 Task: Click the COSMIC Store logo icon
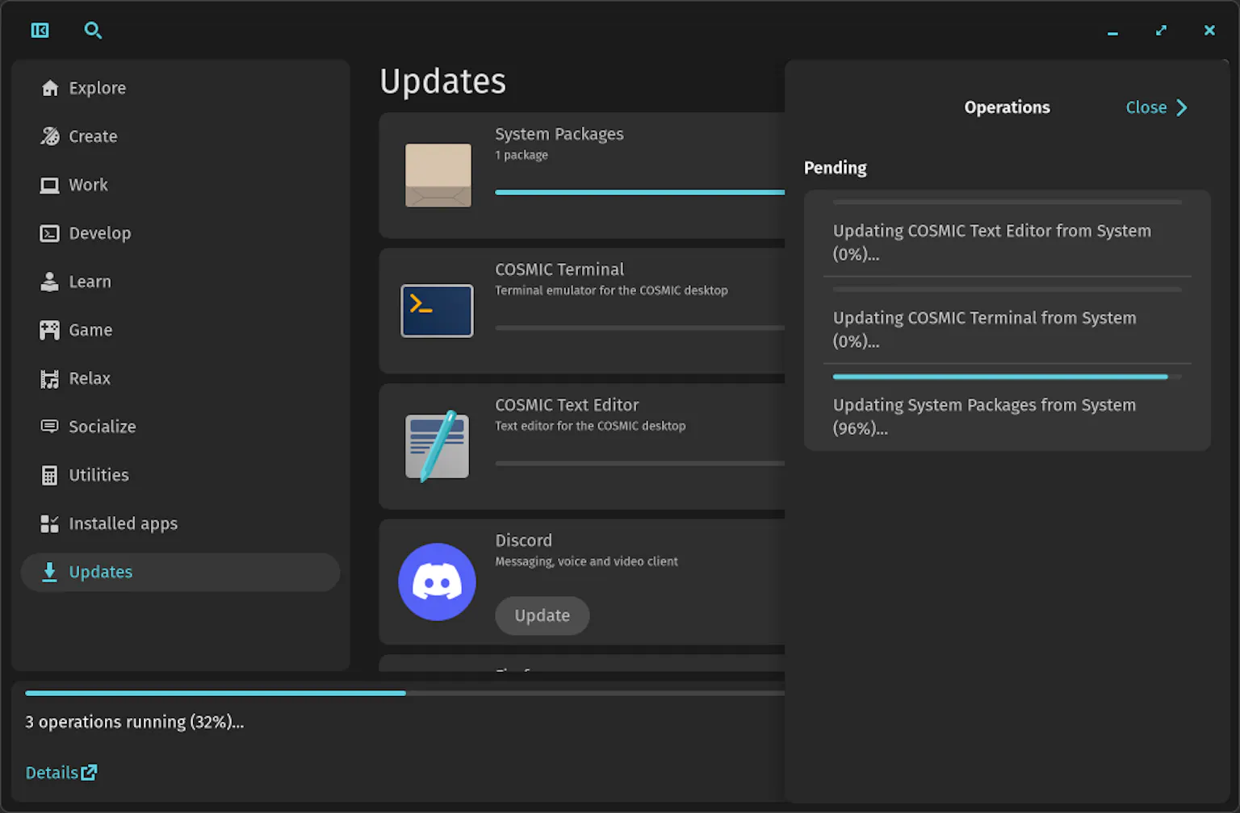coord(40,30)
